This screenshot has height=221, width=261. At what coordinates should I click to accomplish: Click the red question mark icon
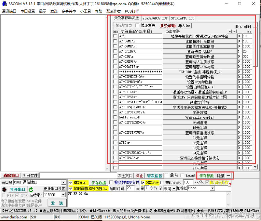(x=230, y=184)
